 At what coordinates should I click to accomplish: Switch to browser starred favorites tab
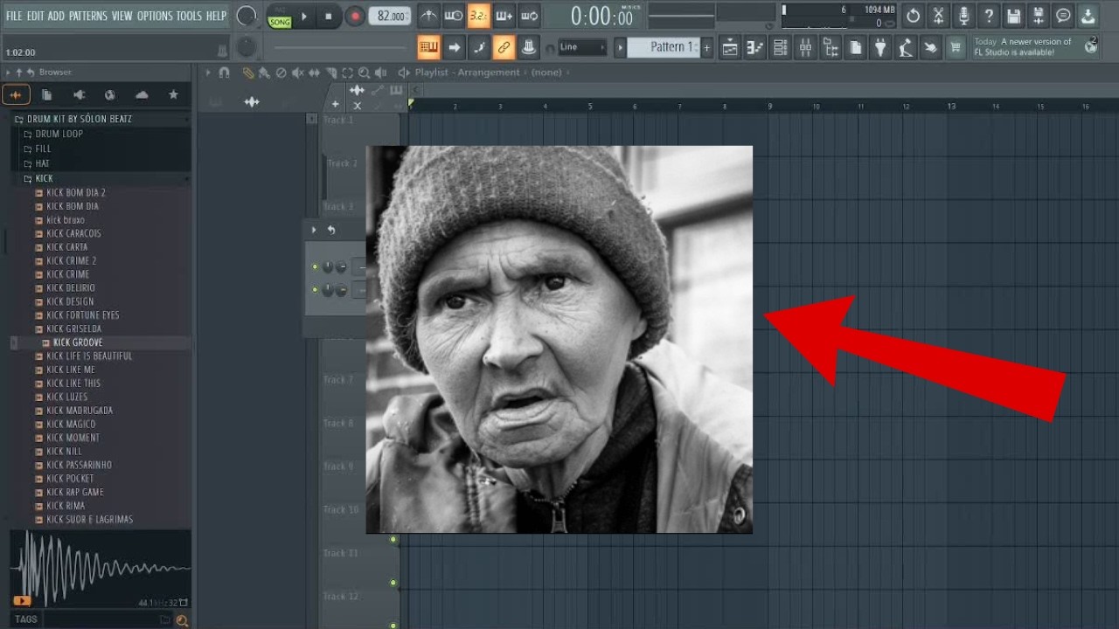pos(173,95)
